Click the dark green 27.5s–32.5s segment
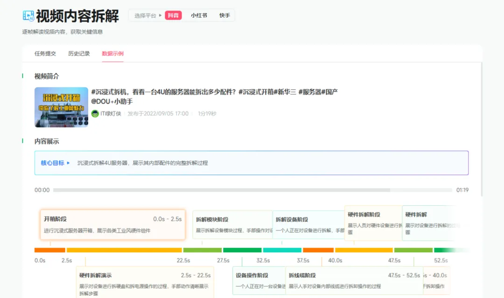 [242, 250]
